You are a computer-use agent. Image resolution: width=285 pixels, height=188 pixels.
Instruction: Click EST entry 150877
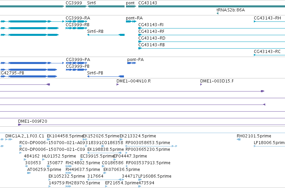[55, 163]
